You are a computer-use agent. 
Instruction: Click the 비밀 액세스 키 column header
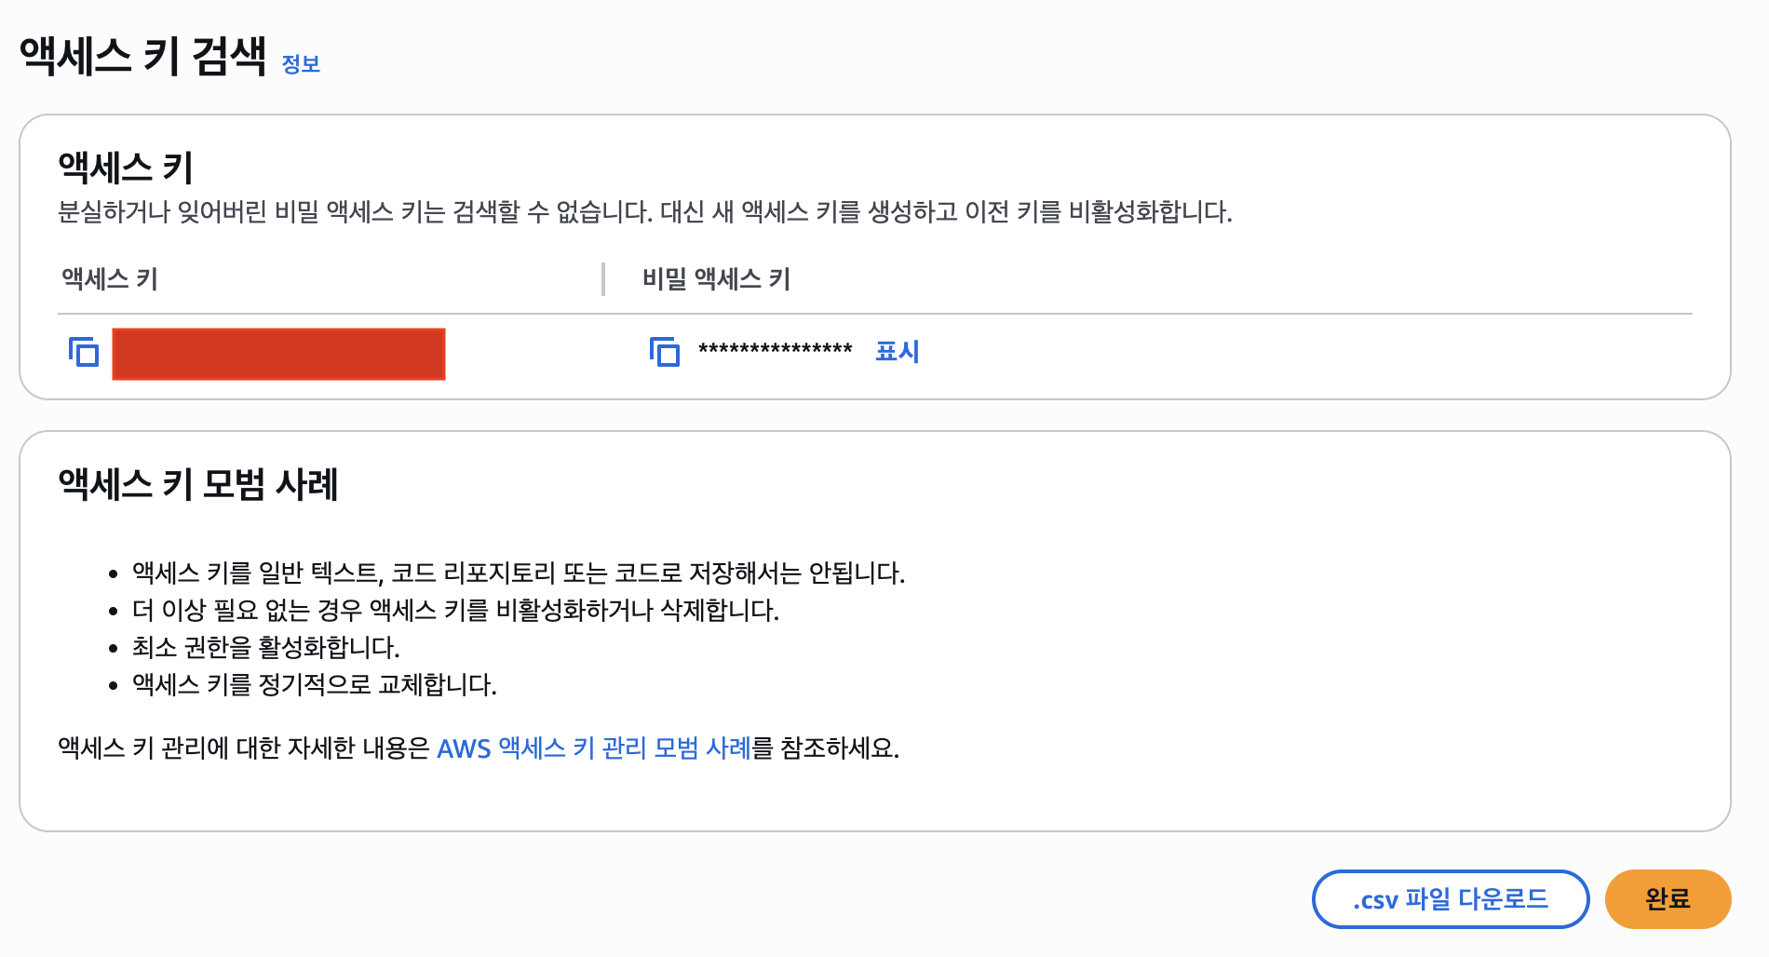[716, 279]
